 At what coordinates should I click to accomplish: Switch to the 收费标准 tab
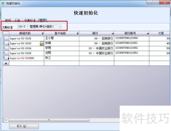(30, 21)
